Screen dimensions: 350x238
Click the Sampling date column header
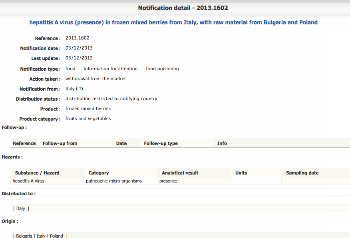pos(302,173)
